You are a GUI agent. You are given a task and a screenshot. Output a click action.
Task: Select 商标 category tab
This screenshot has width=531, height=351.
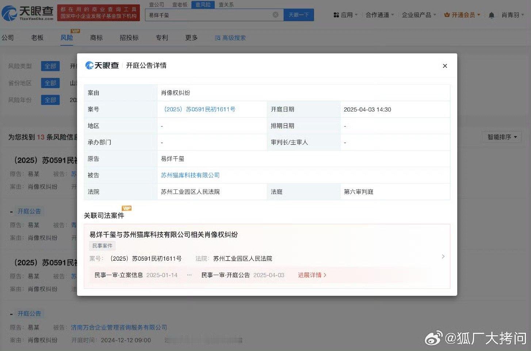(x=96, y=38)
